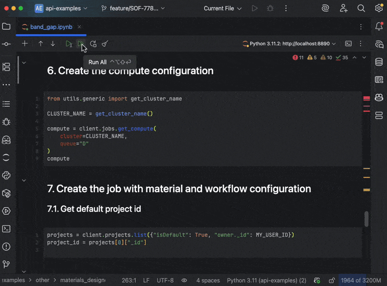Run cell and select below

[69, 44]
